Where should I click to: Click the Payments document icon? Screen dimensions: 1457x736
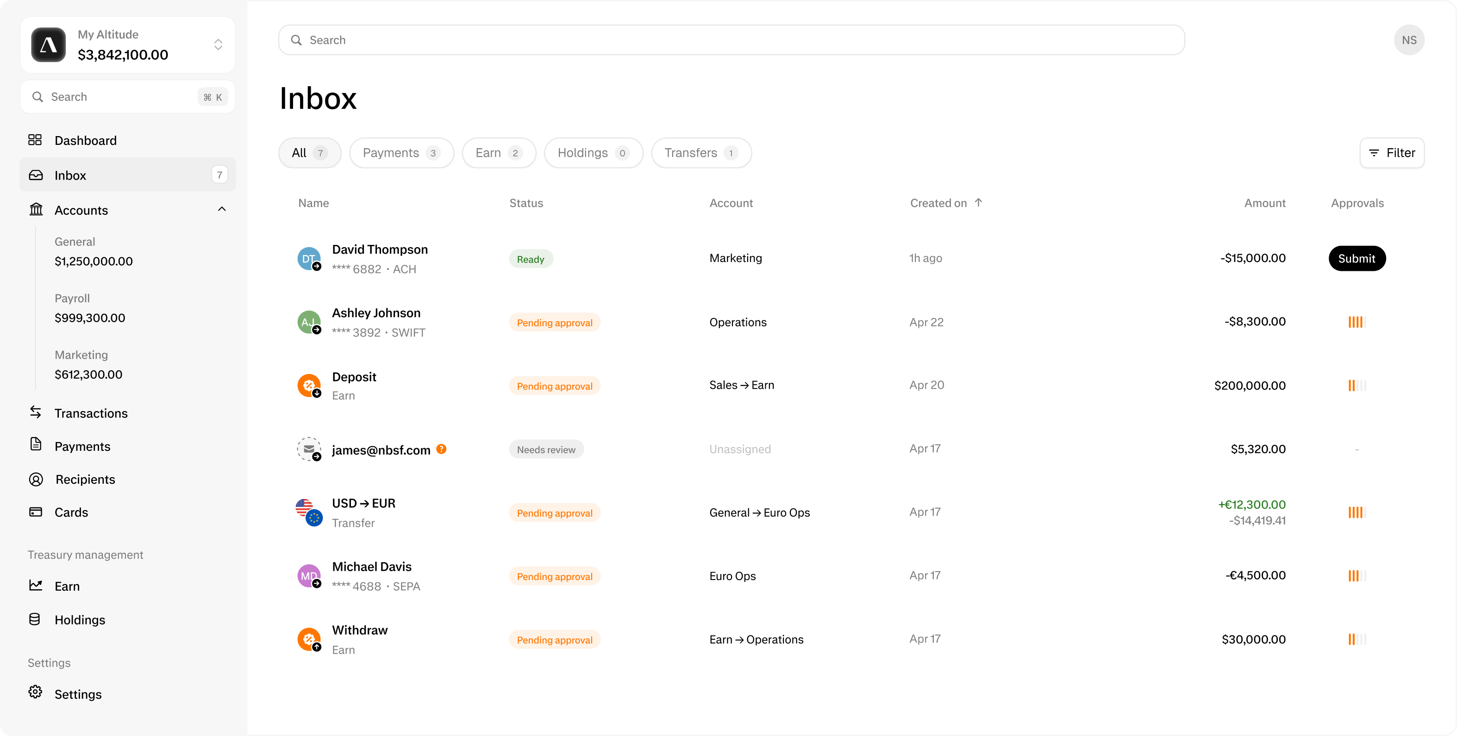(36, 445)
